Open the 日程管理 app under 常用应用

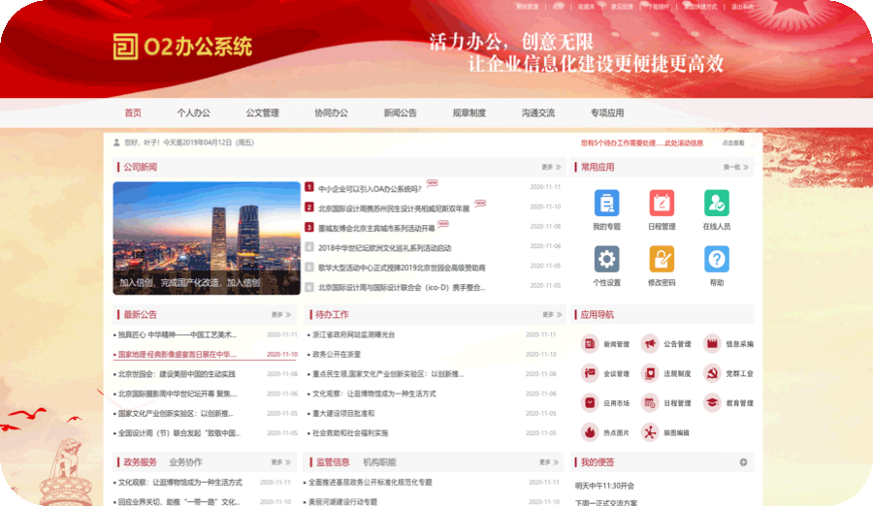tap(662, 203)
